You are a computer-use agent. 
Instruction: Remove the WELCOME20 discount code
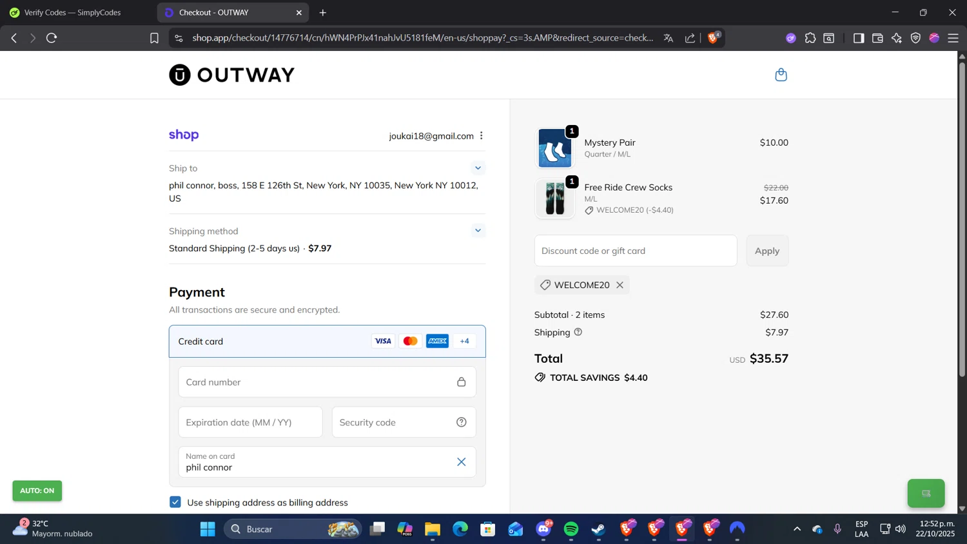coord(620,285)
